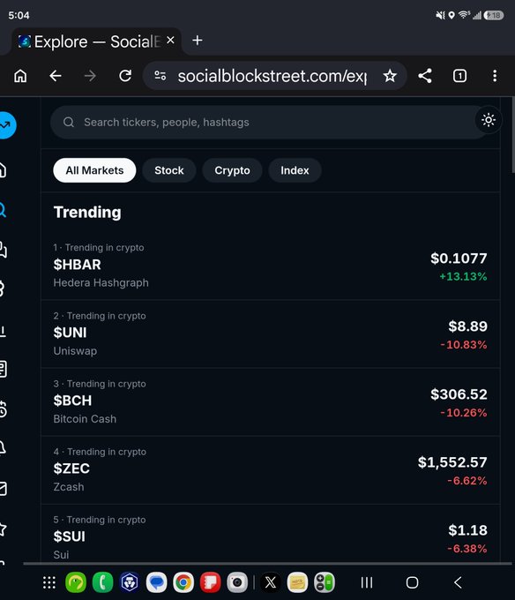Click the Trending heading

coord(87,213)
